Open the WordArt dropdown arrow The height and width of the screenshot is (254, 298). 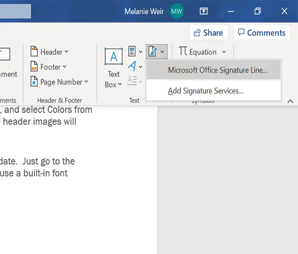[x=141, y=67]
